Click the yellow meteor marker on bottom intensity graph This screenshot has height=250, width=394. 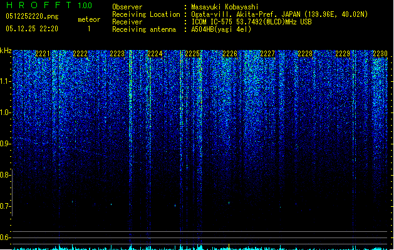coord(229,246)
